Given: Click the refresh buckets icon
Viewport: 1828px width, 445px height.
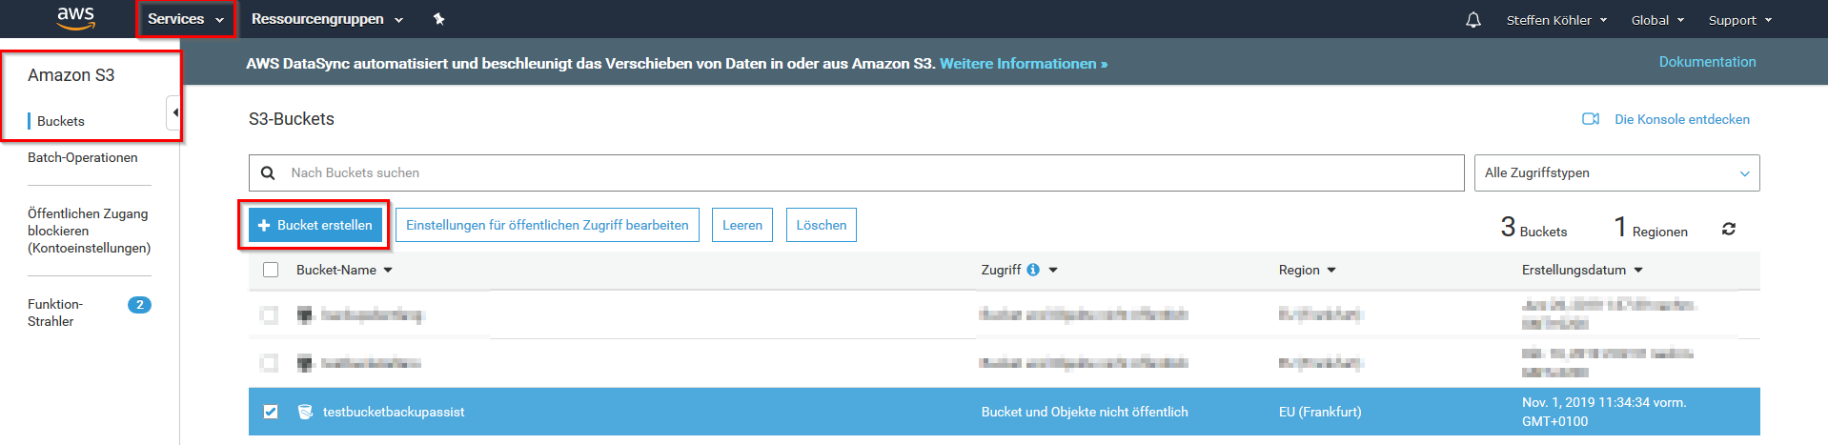Looking at the screenshot, I should (x=1729, y=229).
